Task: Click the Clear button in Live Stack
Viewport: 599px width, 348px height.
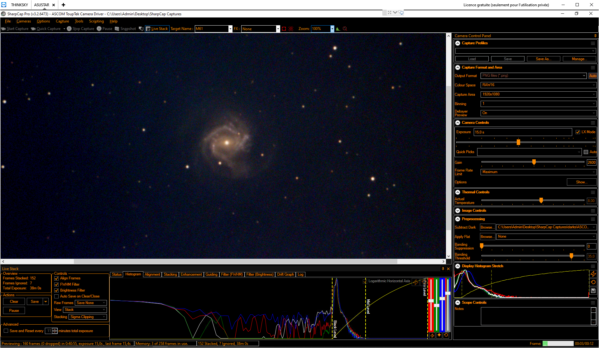Action: (x=14, y=302)
